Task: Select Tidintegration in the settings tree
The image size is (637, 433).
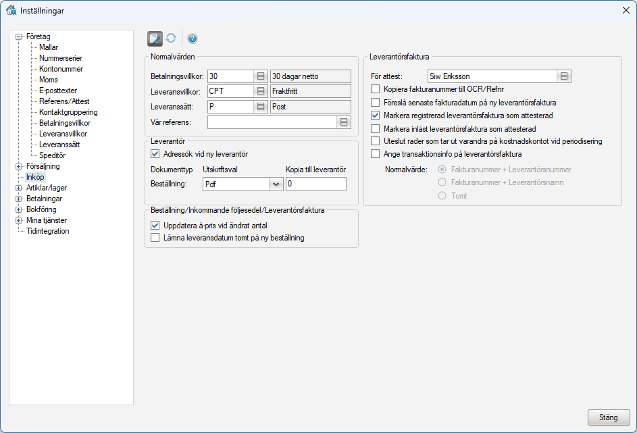Action: coord(47,231)
